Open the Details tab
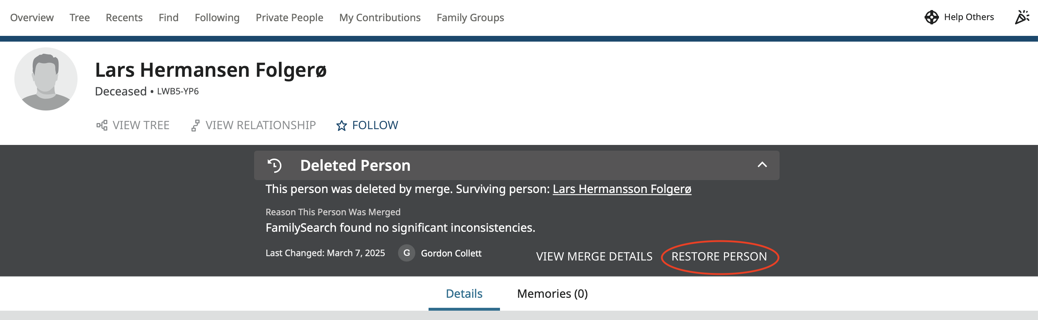This screenshot has height=320, width=1038. click(x=464, y=294)
